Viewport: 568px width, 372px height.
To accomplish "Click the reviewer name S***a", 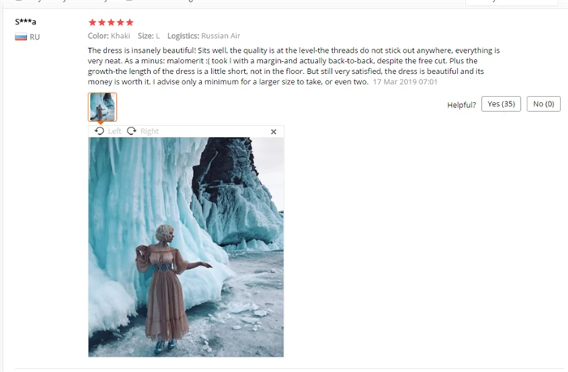I will pos(25,22).
